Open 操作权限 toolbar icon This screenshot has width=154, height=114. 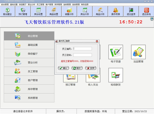point(115,12)
